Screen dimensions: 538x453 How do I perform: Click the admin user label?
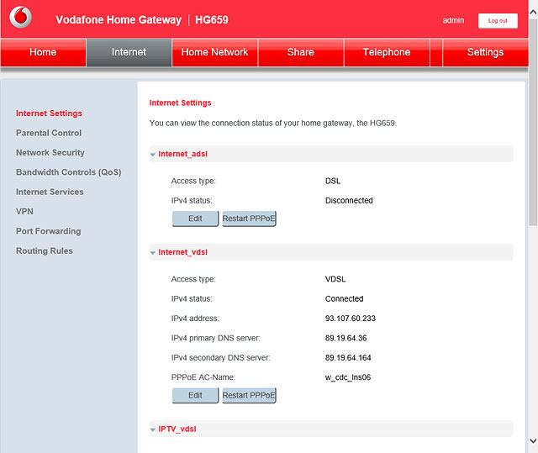(453, 20)
